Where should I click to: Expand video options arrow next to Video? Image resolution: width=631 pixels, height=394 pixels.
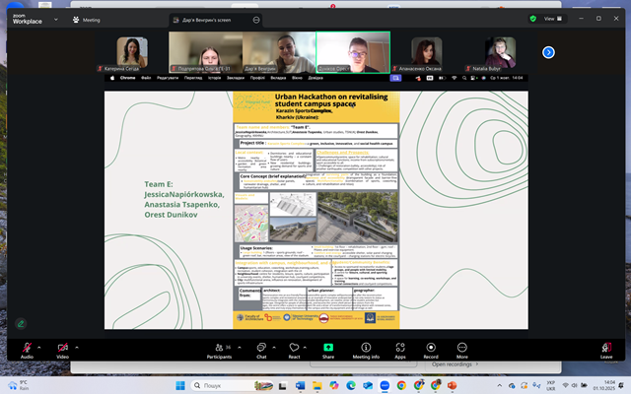pyautogui.click(x=78, y=347)
